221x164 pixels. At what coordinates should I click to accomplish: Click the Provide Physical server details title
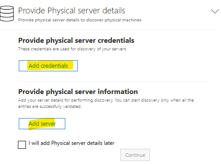tap(72, 11)
